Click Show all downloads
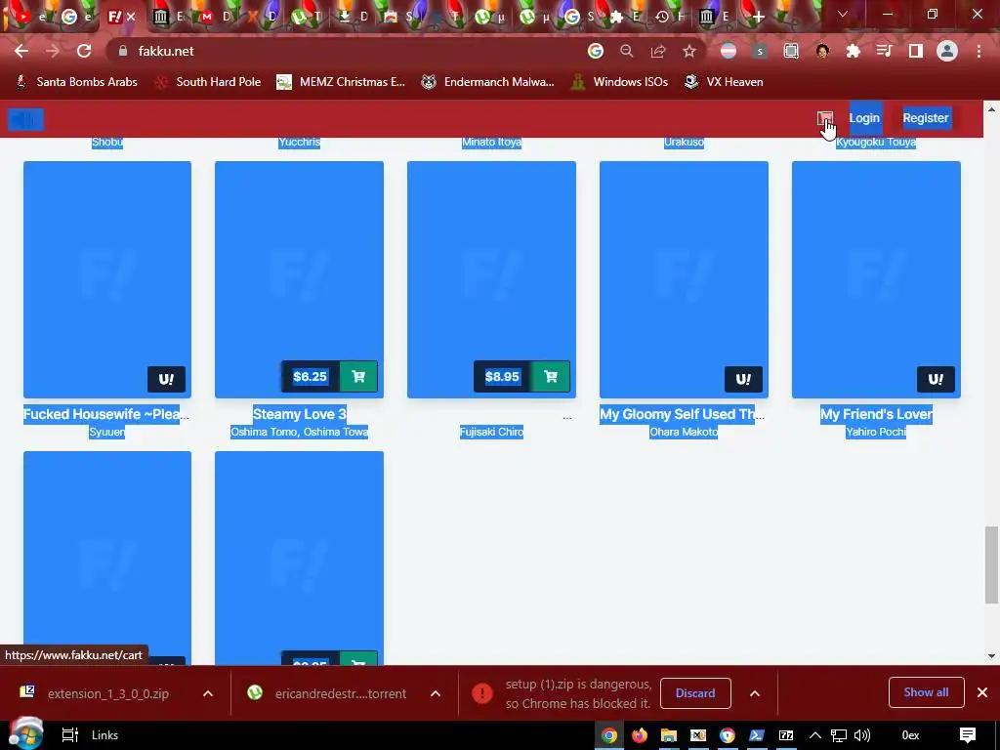The height and width of the screenshot is (750, 1000). [x=926, y=692]
